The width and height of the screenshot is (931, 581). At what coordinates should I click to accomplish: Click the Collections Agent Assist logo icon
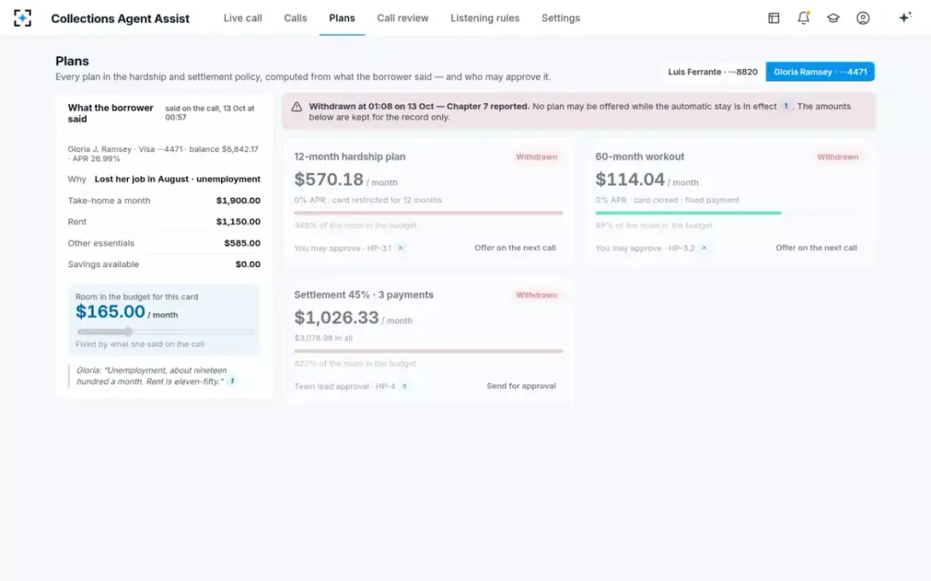(x=22, y=18)
